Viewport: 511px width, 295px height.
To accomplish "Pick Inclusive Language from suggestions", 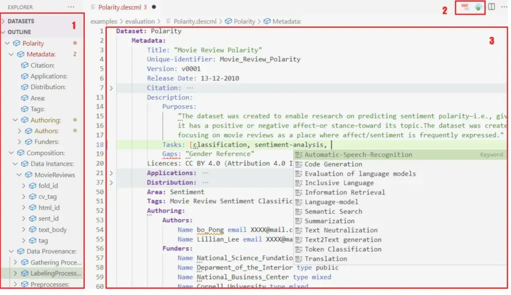I will coord(400,183).
